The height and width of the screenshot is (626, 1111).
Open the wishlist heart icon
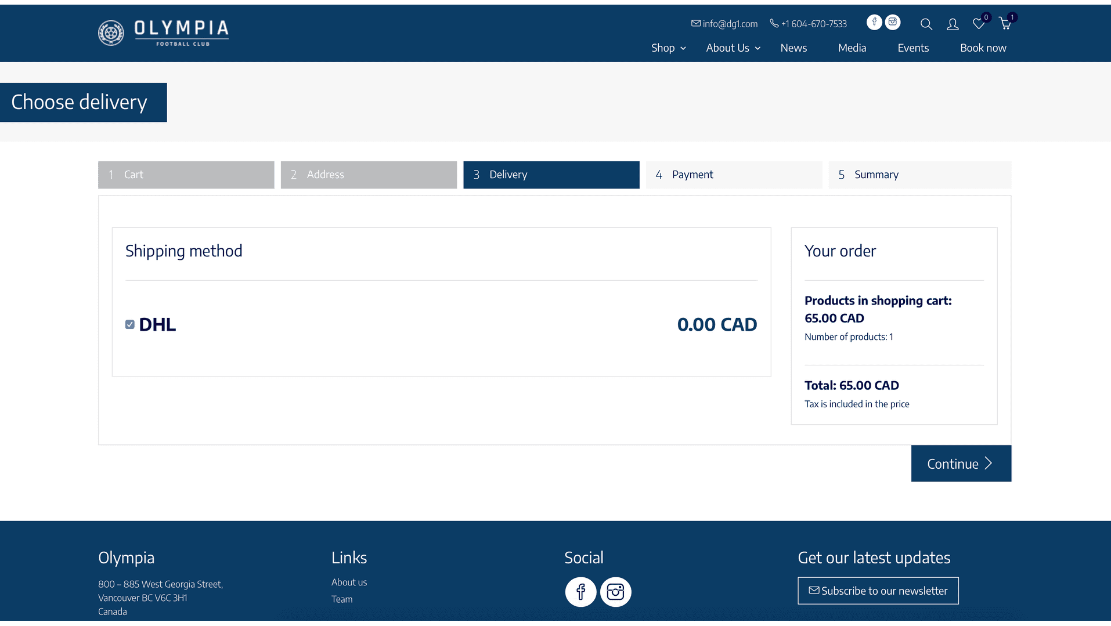pyautogui.click(x=980, y=23)
